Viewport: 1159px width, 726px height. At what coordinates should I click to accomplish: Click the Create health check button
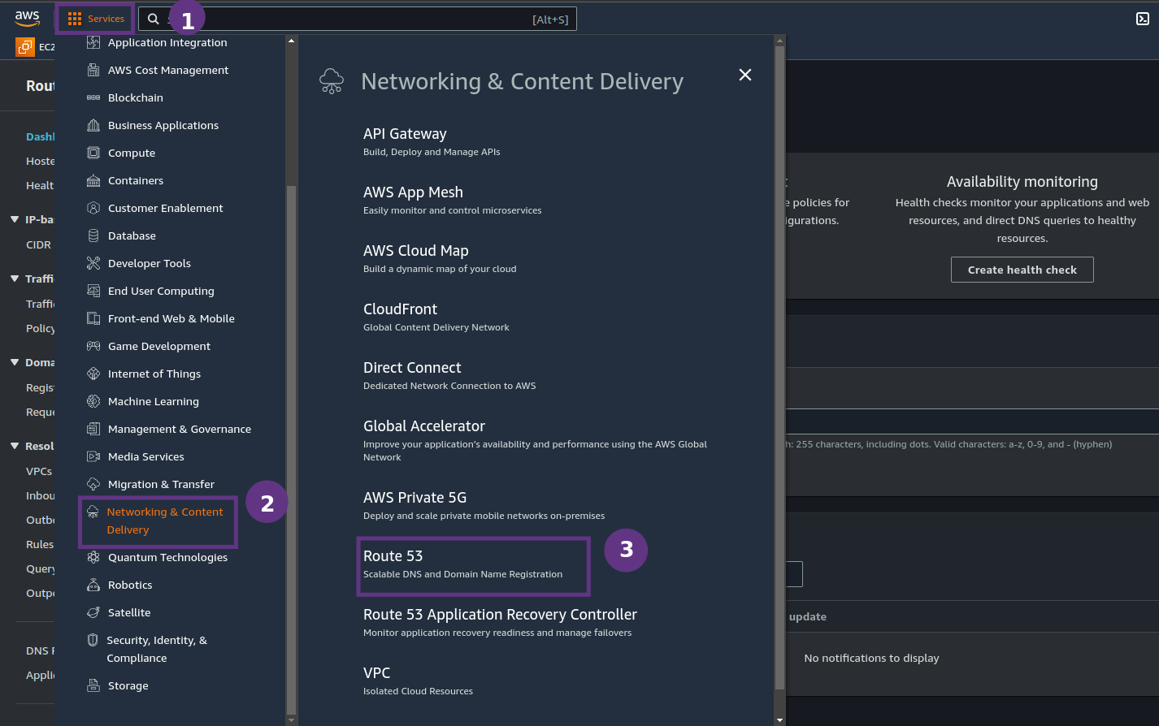[1022, 269]
